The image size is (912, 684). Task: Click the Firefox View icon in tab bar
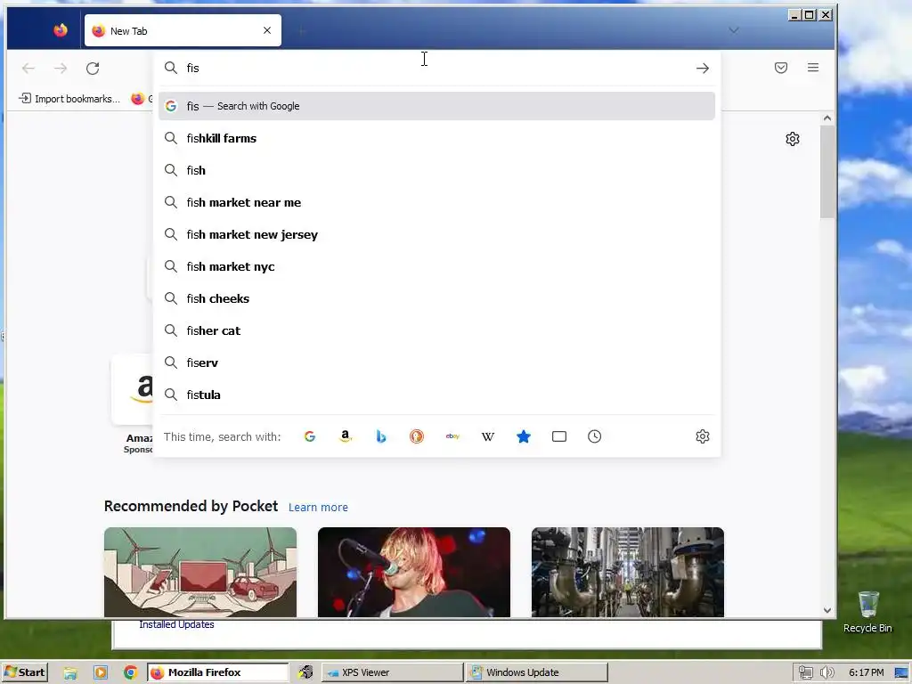click(x=61, y=30)
